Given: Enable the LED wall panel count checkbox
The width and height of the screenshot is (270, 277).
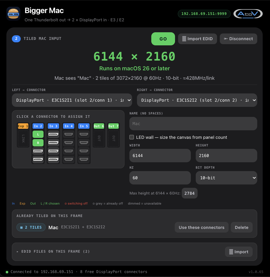Looking at the screenshot, I should coord(131,137).
